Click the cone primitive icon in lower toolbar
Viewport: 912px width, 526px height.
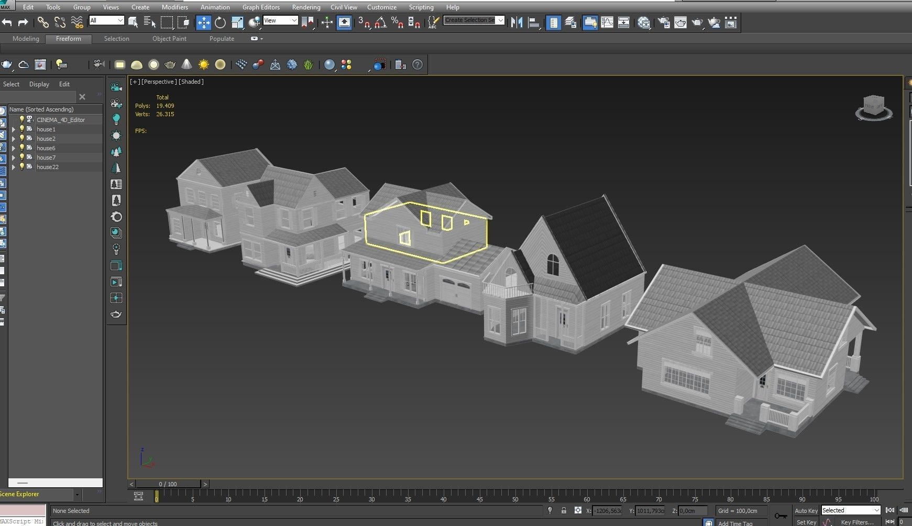pos(186,64)
